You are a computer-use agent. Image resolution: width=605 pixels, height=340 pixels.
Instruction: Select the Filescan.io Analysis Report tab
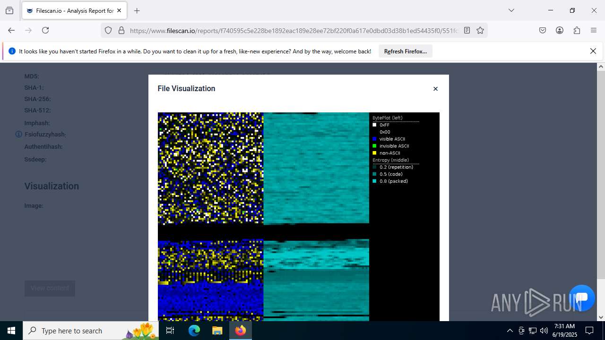click(x=74, y=10)
